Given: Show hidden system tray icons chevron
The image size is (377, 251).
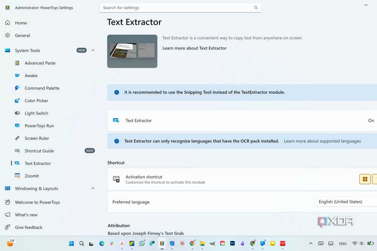Looking at the screenshot, I should pyautogui.click(x=311, y=243).
